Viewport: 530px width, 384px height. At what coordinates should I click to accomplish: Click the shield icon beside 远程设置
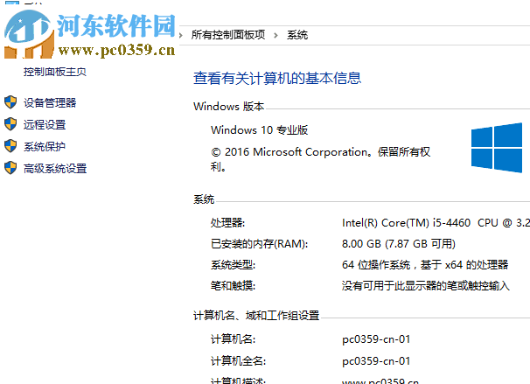(x=10, y=124)
